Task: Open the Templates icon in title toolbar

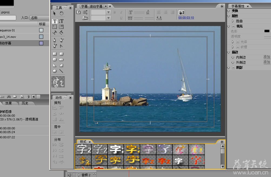Action: pyautogui.click(x=85, y=18)
